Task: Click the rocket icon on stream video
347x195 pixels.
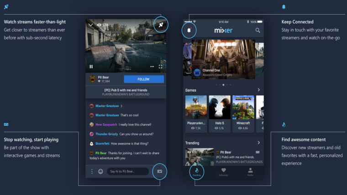Action: [x=161, y=25]
